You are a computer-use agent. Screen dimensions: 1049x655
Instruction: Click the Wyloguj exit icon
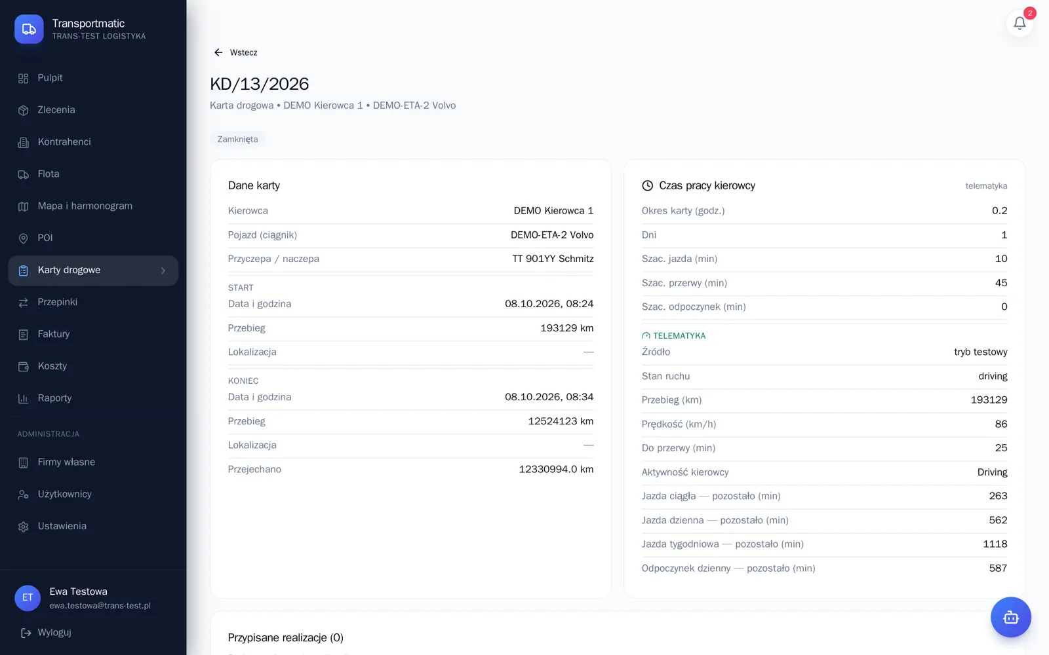tap(26, 633)
